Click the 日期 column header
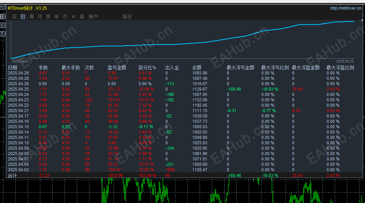 click(13, 68)
